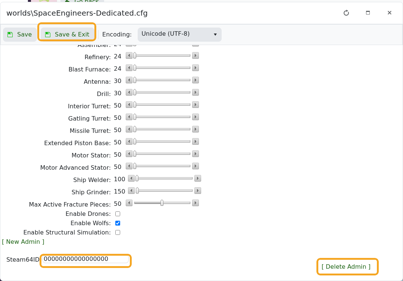This screenshot has height=281, width=403.
Task: Decrease Motor Advanced Stator with the left arrow
Action: click(129, 166)
